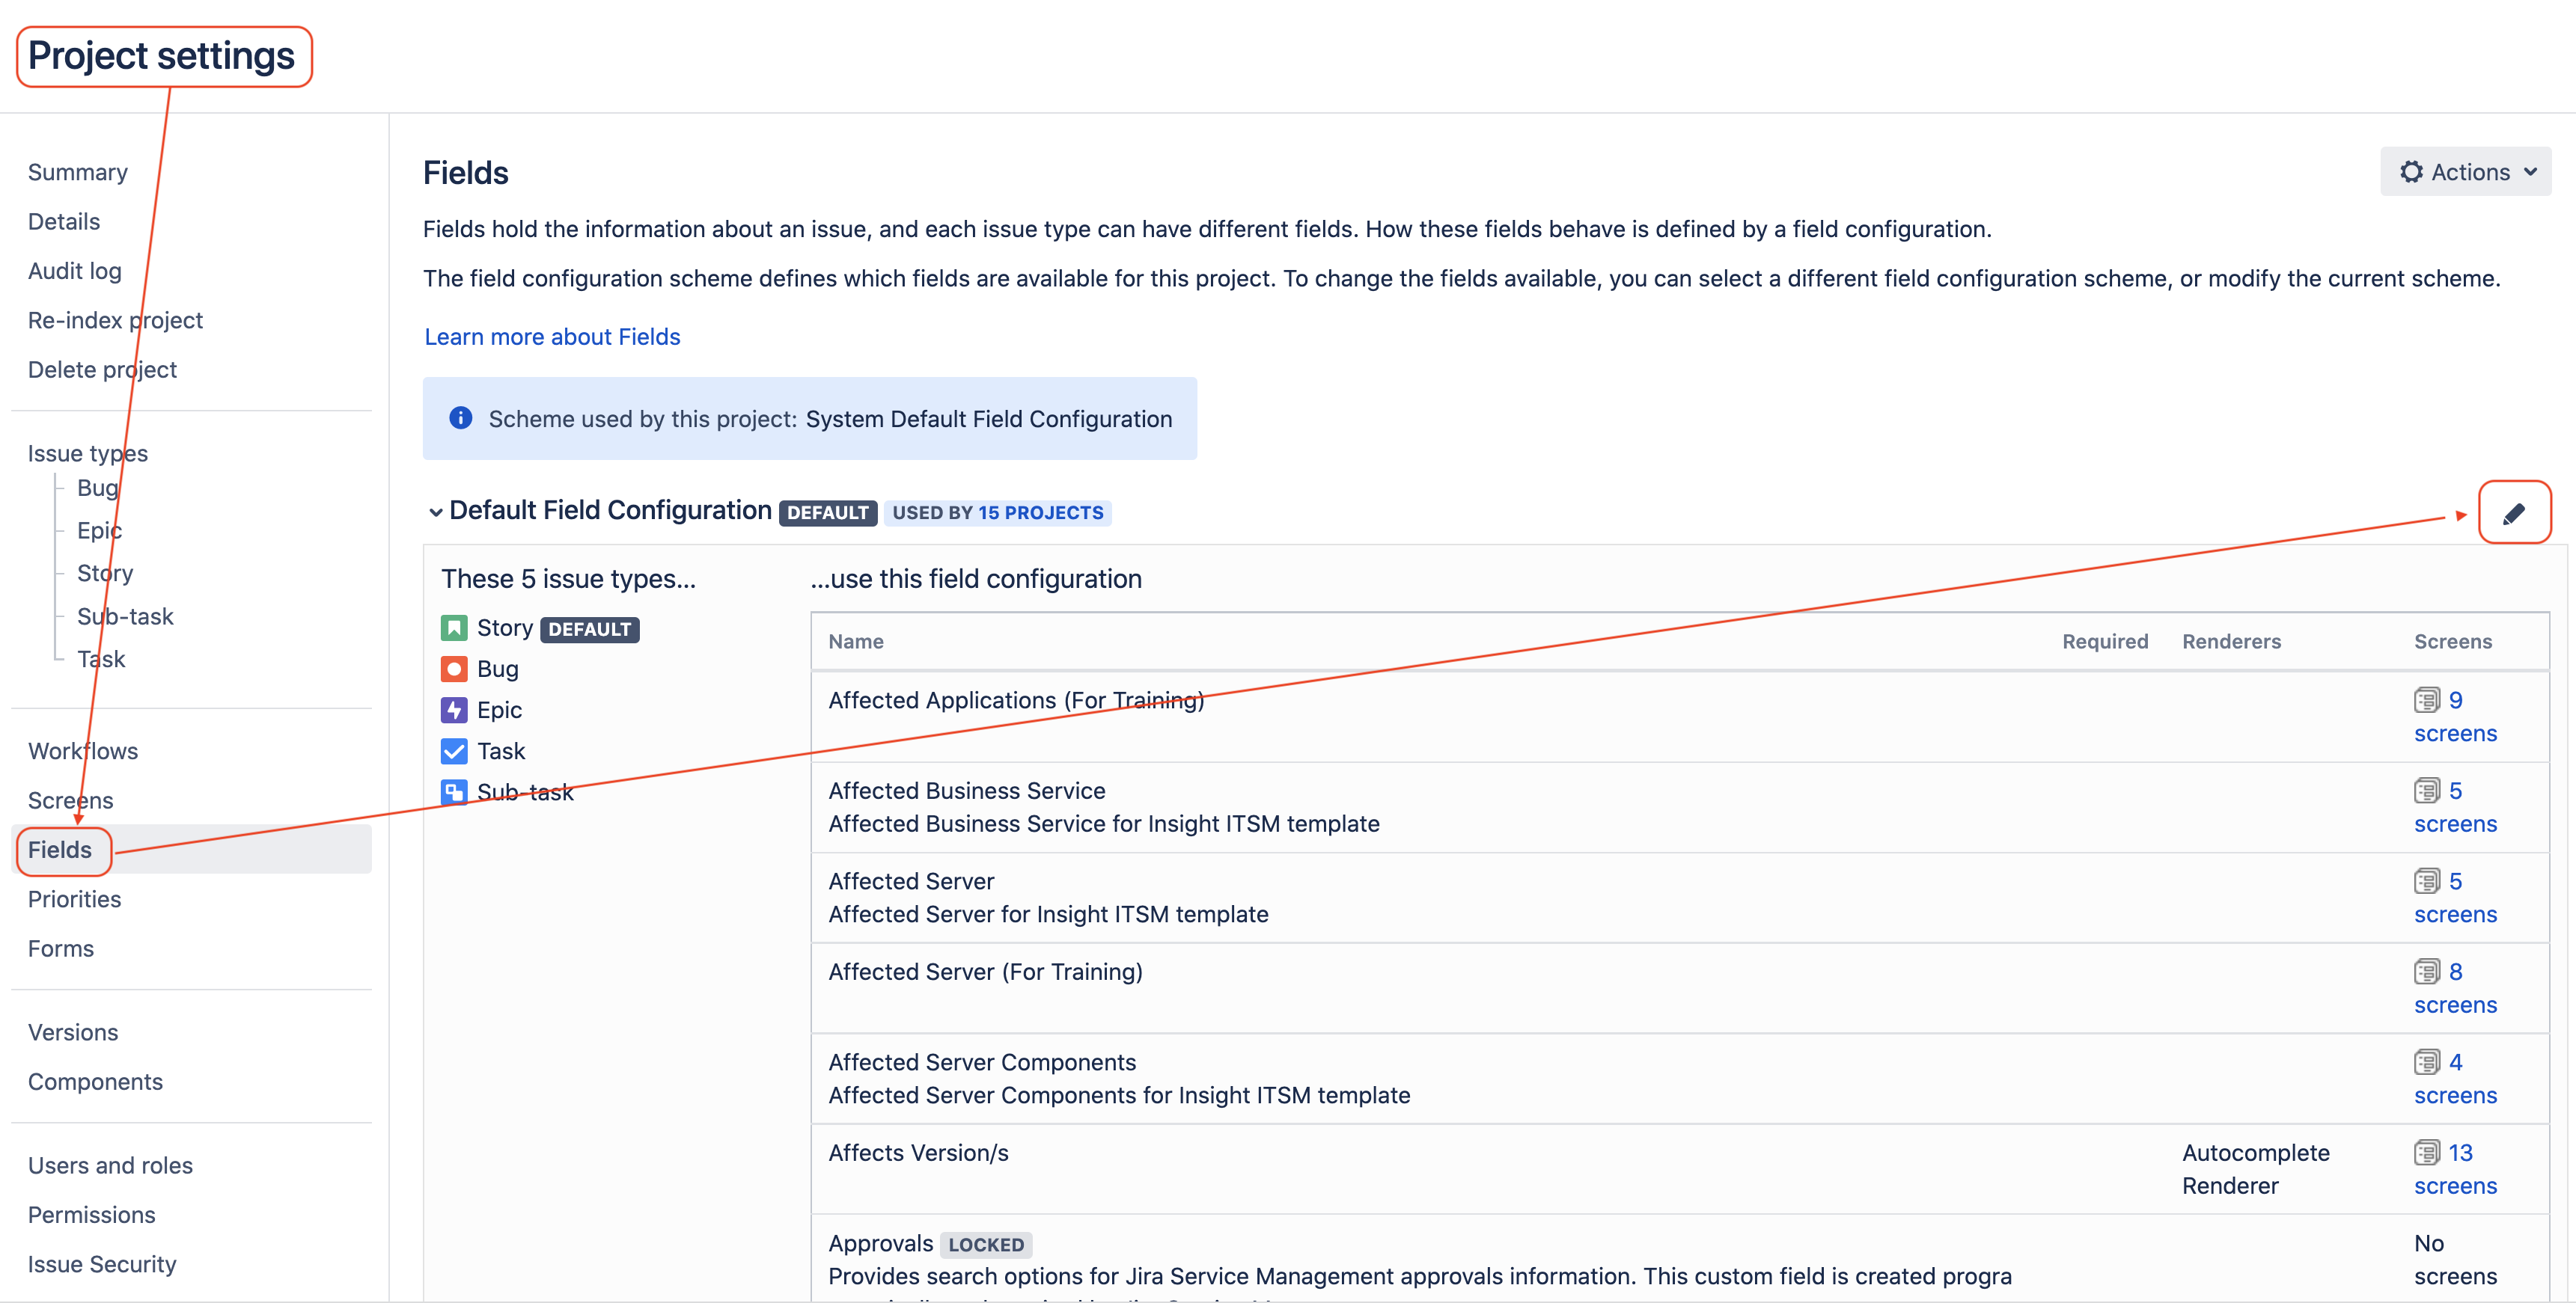Click the Sub-task issue type icon
The image size is (2576, 1303).
(454, 791)
